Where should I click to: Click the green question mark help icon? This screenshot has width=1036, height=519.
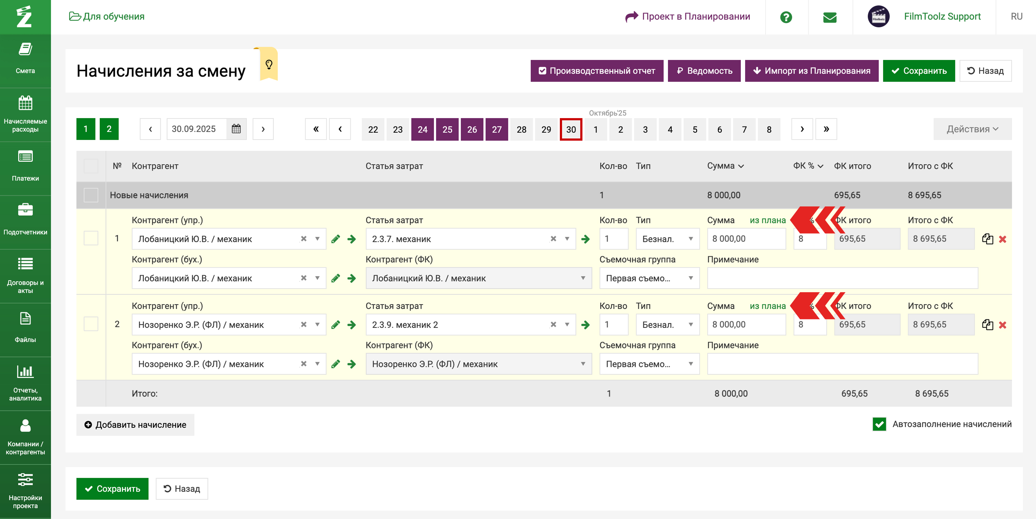click(x=786, y=17)
